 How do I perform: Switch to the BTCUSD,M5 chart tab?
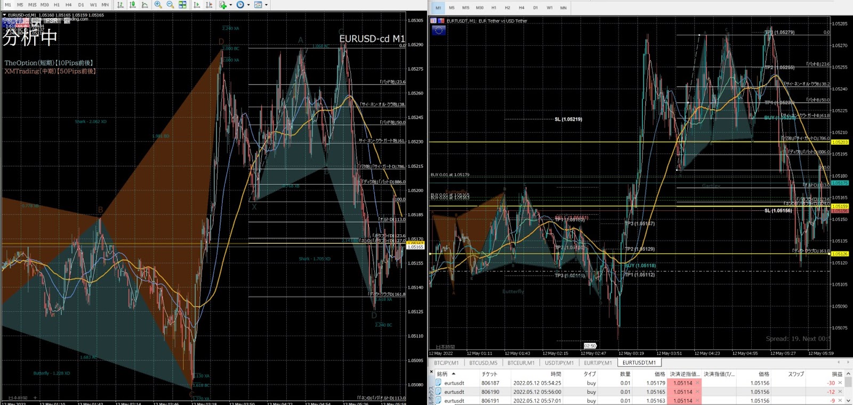pyautogui.click(x=483, y=363)
